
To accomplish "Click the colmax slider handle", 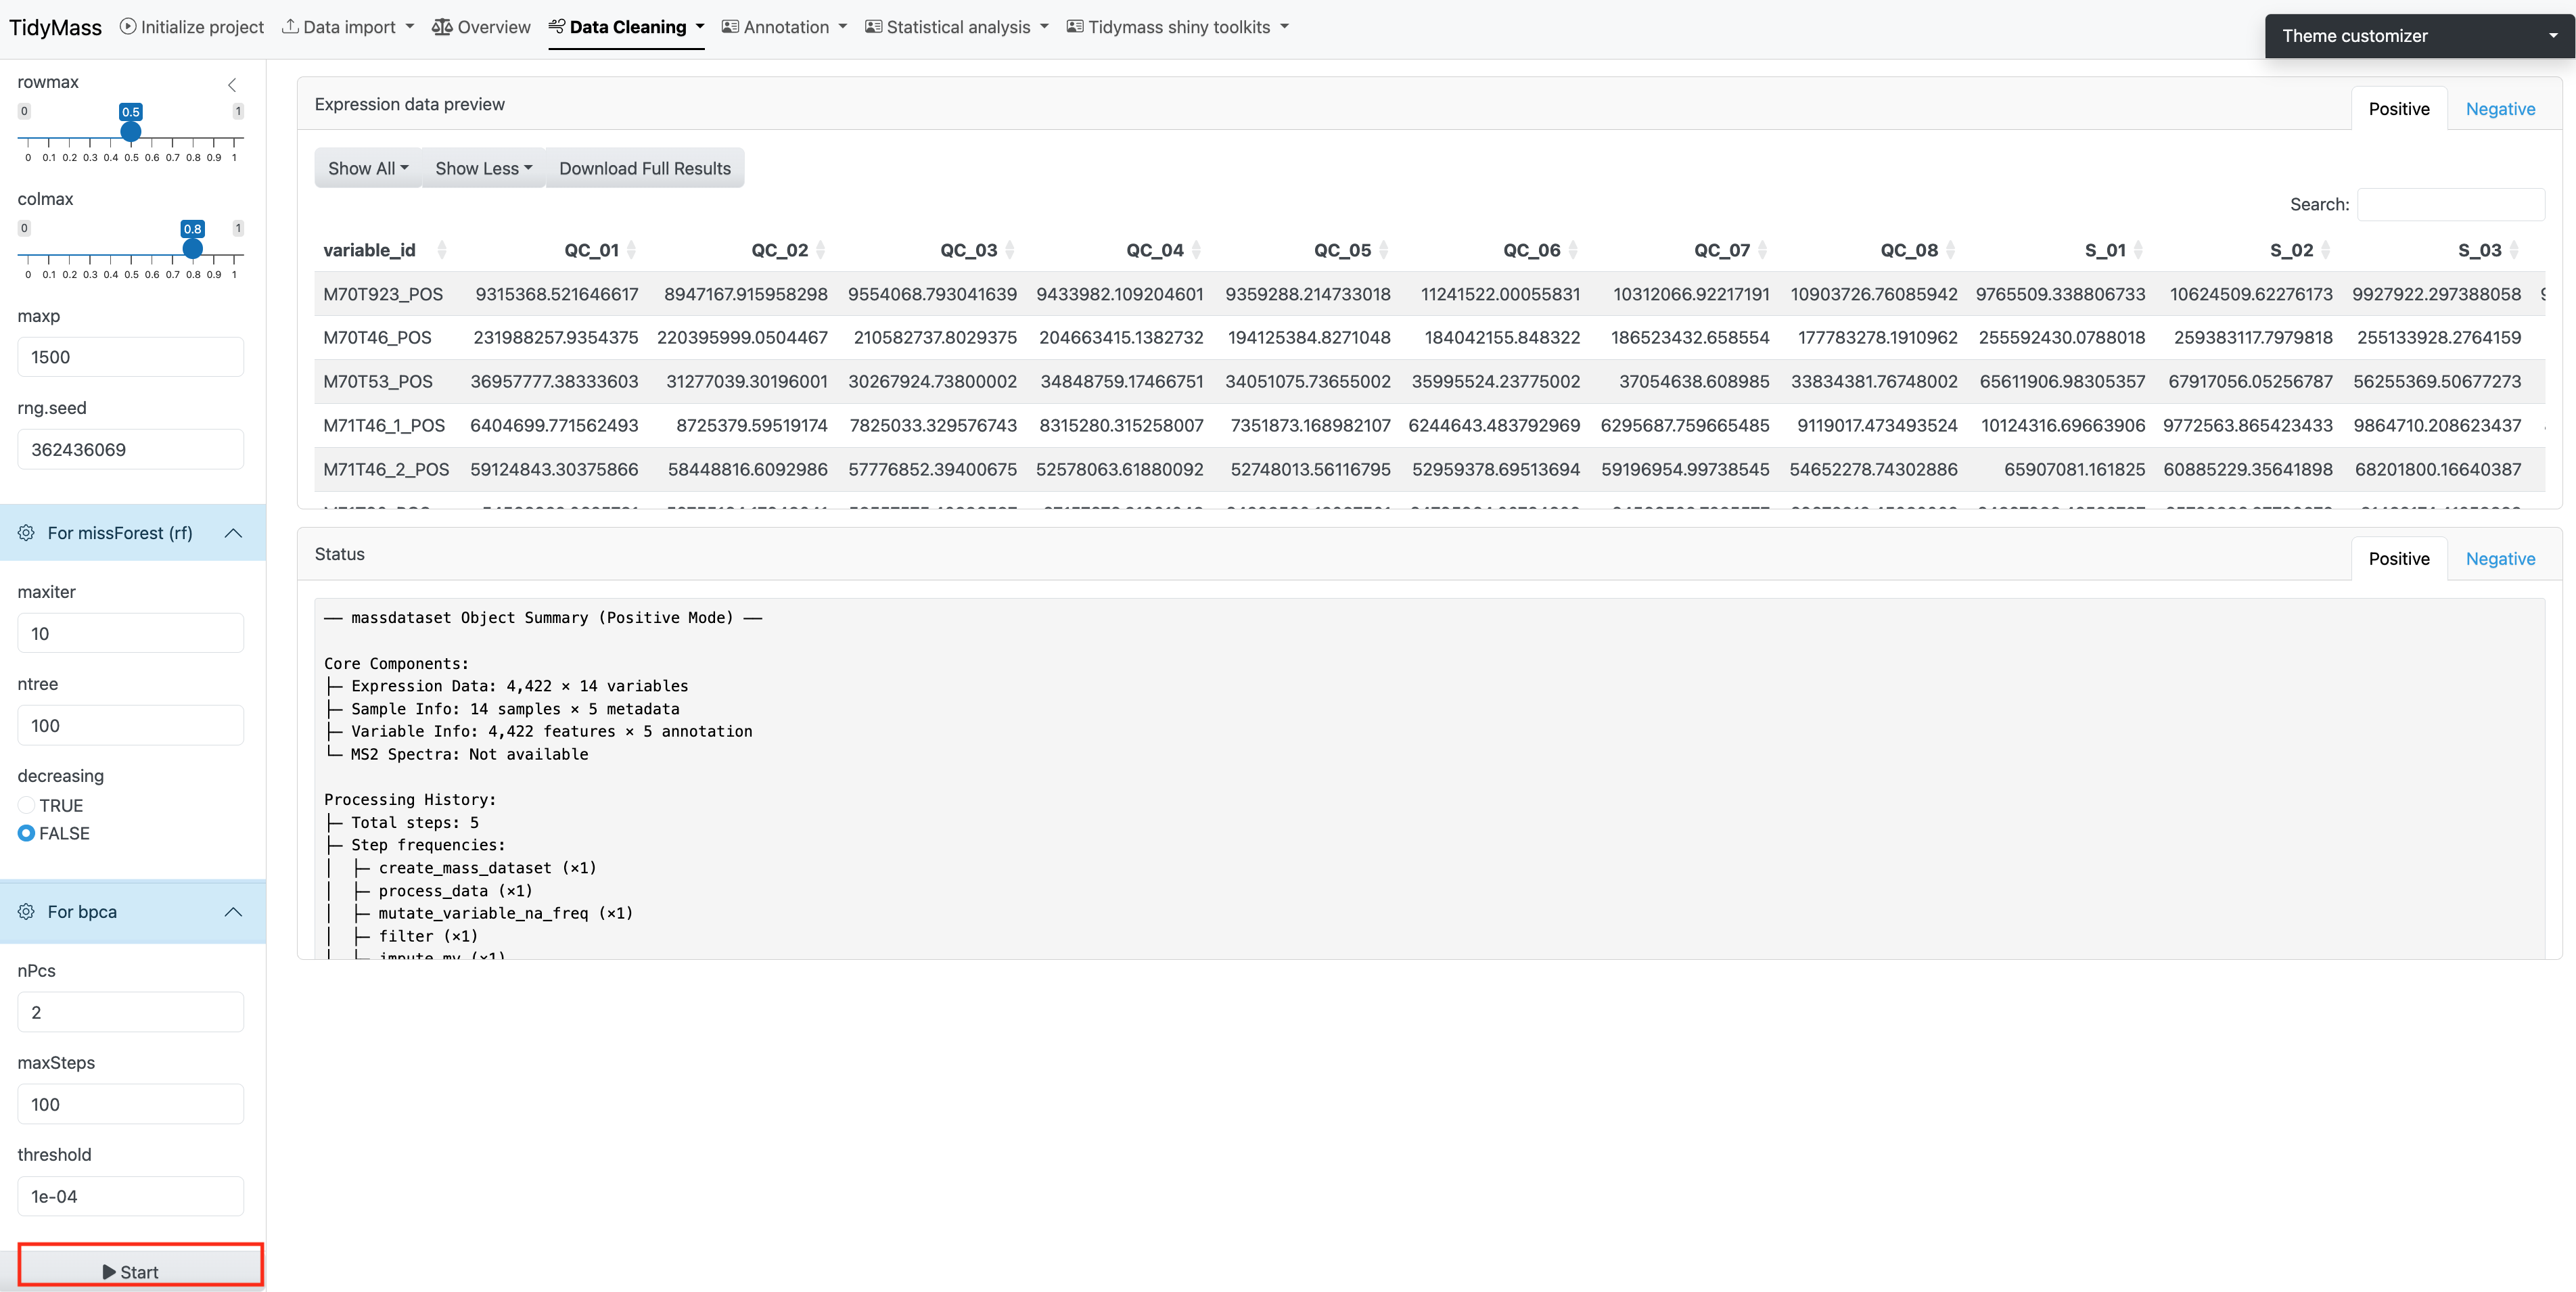I will (x=193, y=248).
